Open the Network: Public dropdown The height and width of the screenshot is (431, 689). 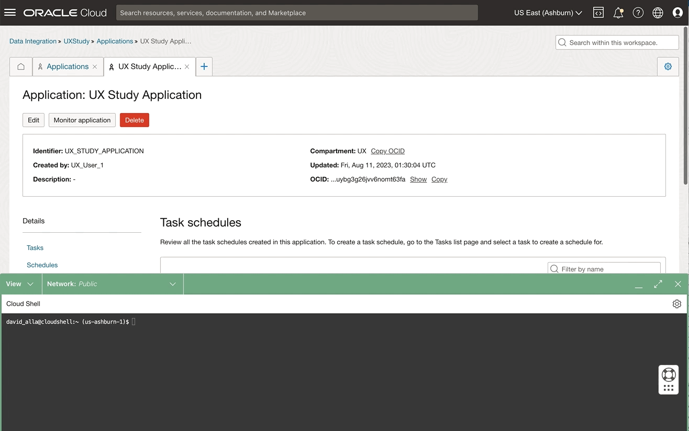coord(112,284)
